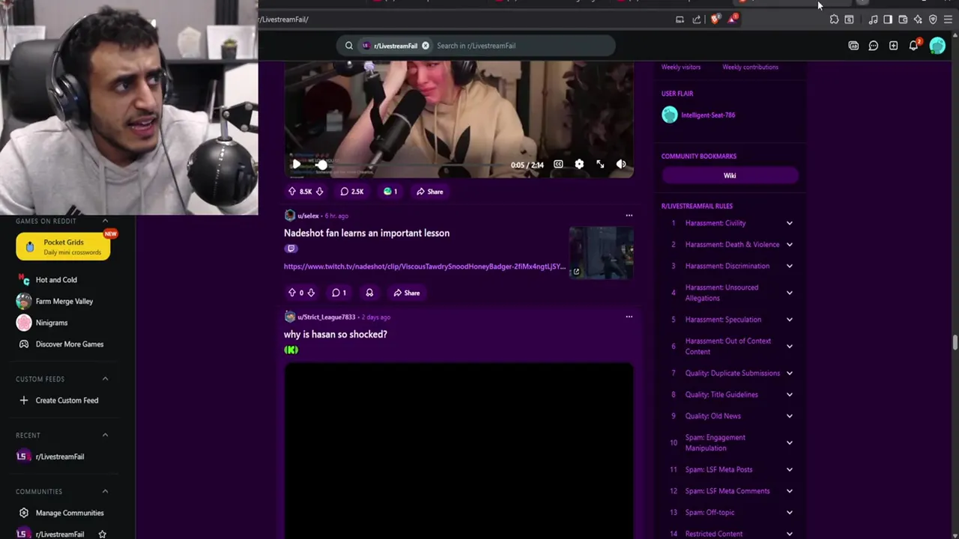This screenshot has height=539, width=959.
Task: Click the Twitch flair on the Nadeshot post
Action: [291, 249]
